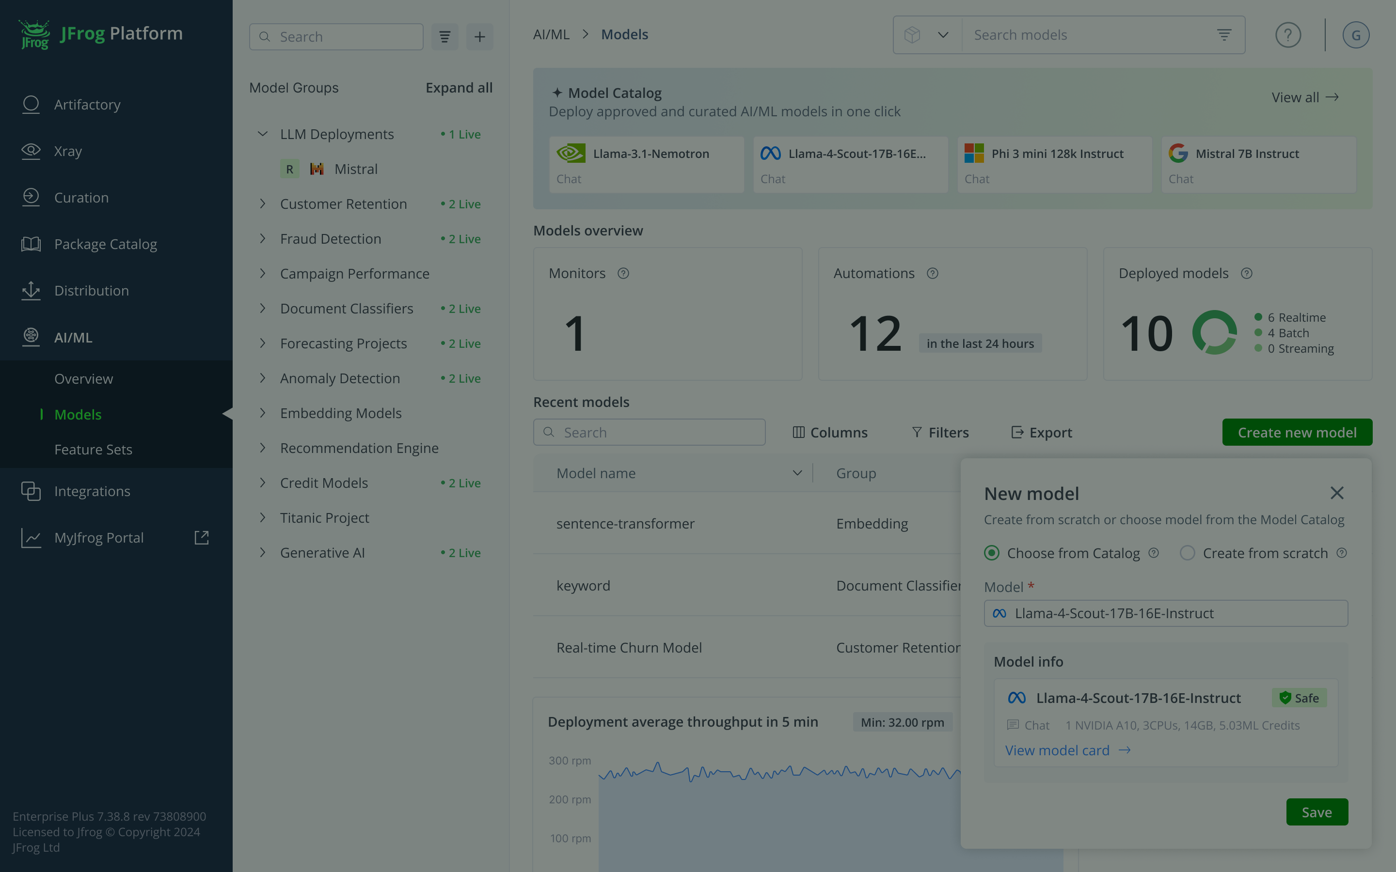Go to AI/ML Overview subpage

click(84, 379)
